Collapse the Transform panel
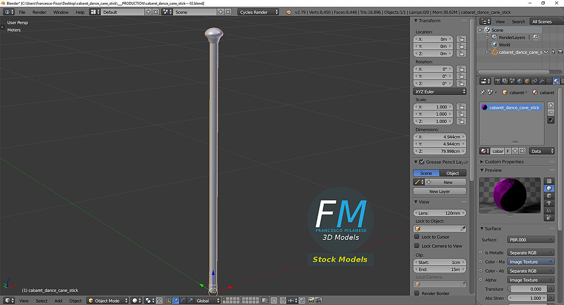This screenshot has width=564, height=305. tap(416, 21)
